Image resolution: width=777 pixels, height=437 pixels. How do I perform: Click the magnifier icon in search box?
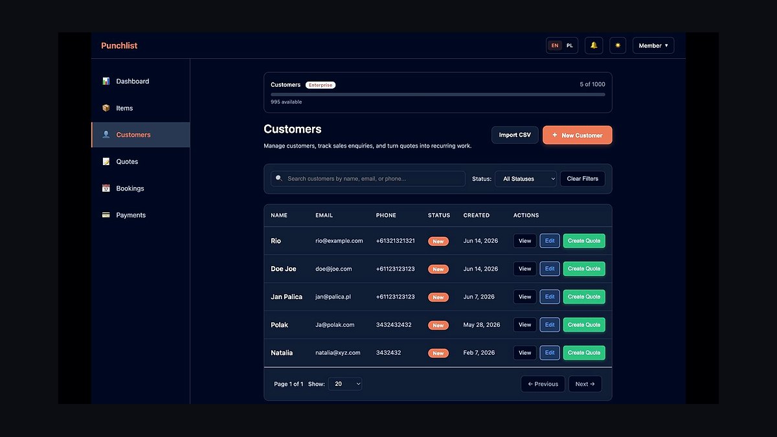point(279,179)
